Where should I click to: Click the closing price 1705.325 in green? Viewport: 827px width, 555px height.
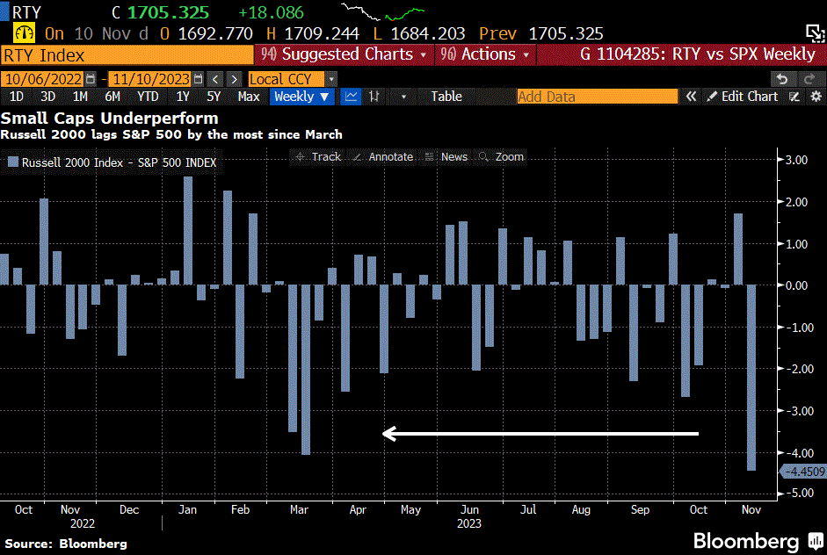pyautogui.click(x=168, y=12)
